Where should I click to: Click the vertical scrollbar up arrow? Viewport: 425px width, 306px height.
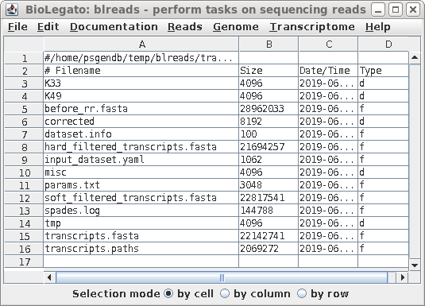click(x=415, y=57)
